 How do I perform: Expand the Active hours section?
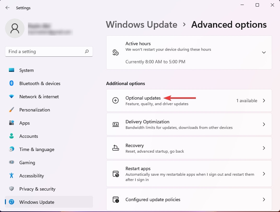(264, 52)
